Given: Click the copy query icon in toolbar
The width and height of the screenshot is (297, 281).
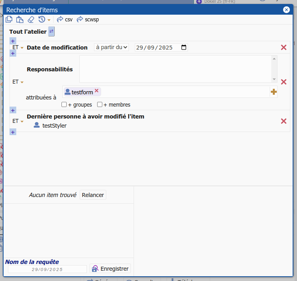Looking at the screenshot, I should coord(9,19).
